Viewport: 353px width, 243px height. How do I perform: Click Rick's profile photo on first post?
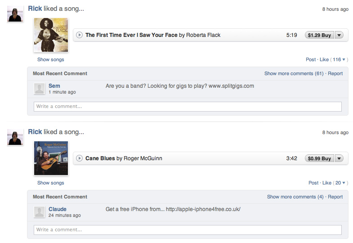(15, 14)
